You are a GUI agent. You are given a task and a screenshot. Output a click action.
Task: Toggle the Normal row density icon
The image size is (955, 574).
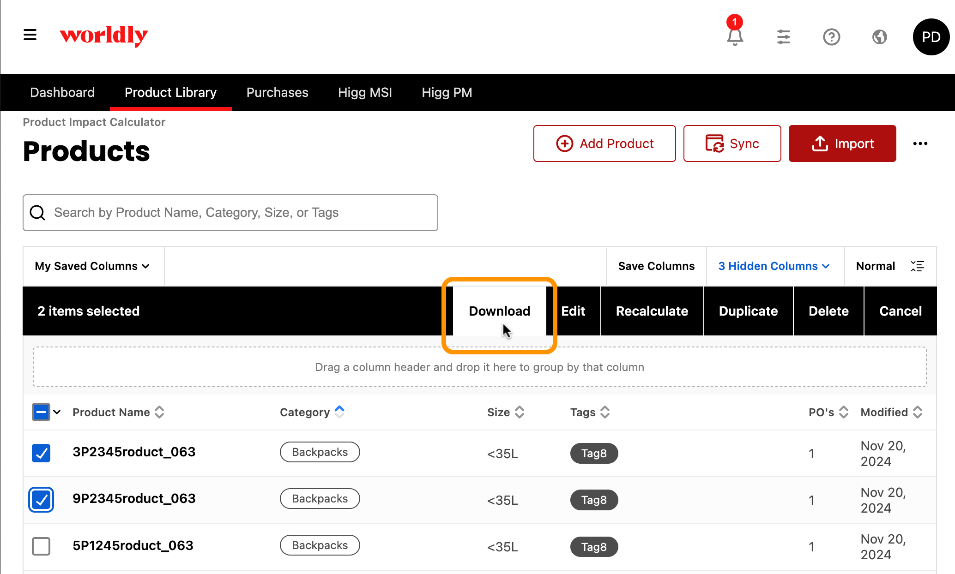pyautogui.click(x=917, y=266)
